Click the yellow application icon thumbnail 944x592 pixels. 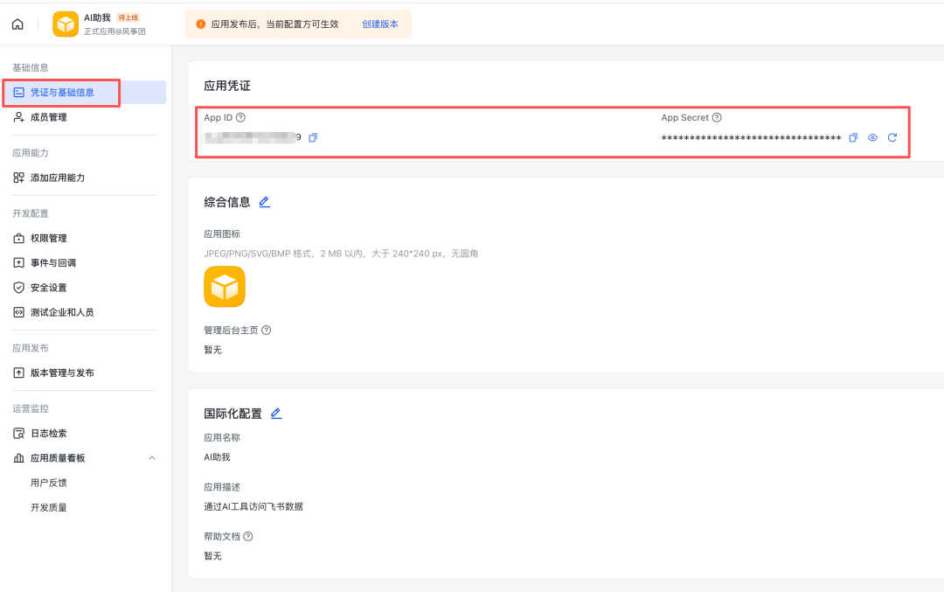[224, 286]
